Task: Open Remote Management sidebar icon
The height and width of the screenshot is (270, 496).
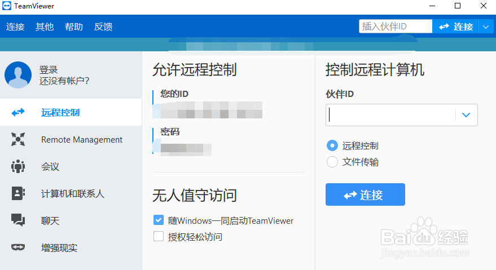Action: pyautogui.click(x=19, y=140)
